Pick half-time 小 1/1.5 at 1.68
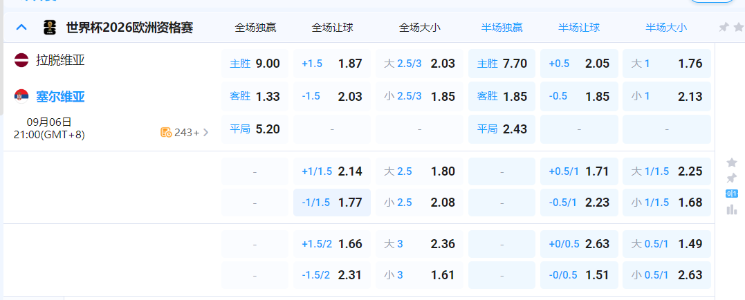Viewport: 745px width, 300px height. (667, 203)
